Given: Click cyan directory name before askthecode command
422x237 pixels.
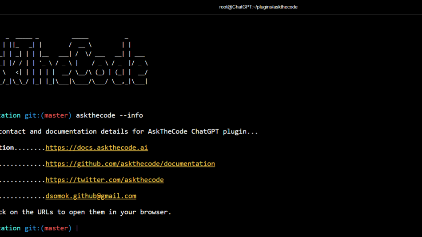Looking at the screenshot, I should coord(10,115).
